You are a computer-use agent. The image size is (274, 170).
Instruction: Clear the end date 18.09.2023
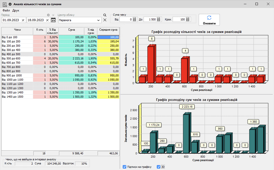[x=47, y=20]
